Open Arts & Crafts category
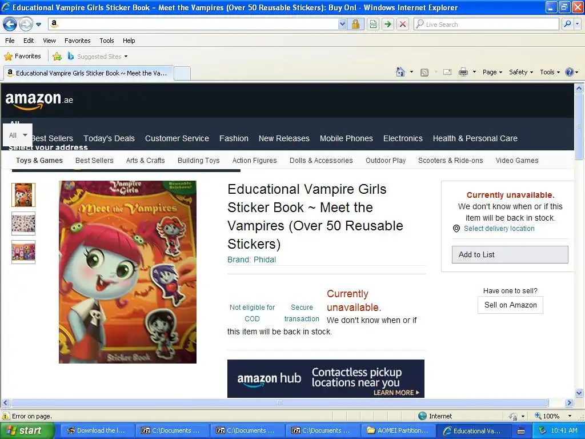Image resolution: width=585 pixels, height=439 pixels. [146, 161]
